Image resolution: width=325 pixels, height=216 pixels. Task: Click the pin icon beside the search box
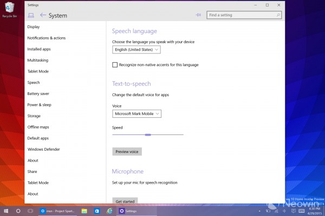[198, 15]
